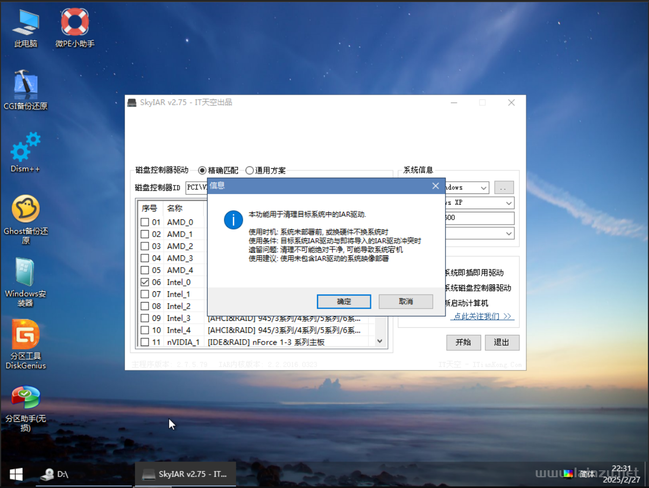Launch CGI备份还原 desktop icon
649x488 pixels.
coord(25,90)
